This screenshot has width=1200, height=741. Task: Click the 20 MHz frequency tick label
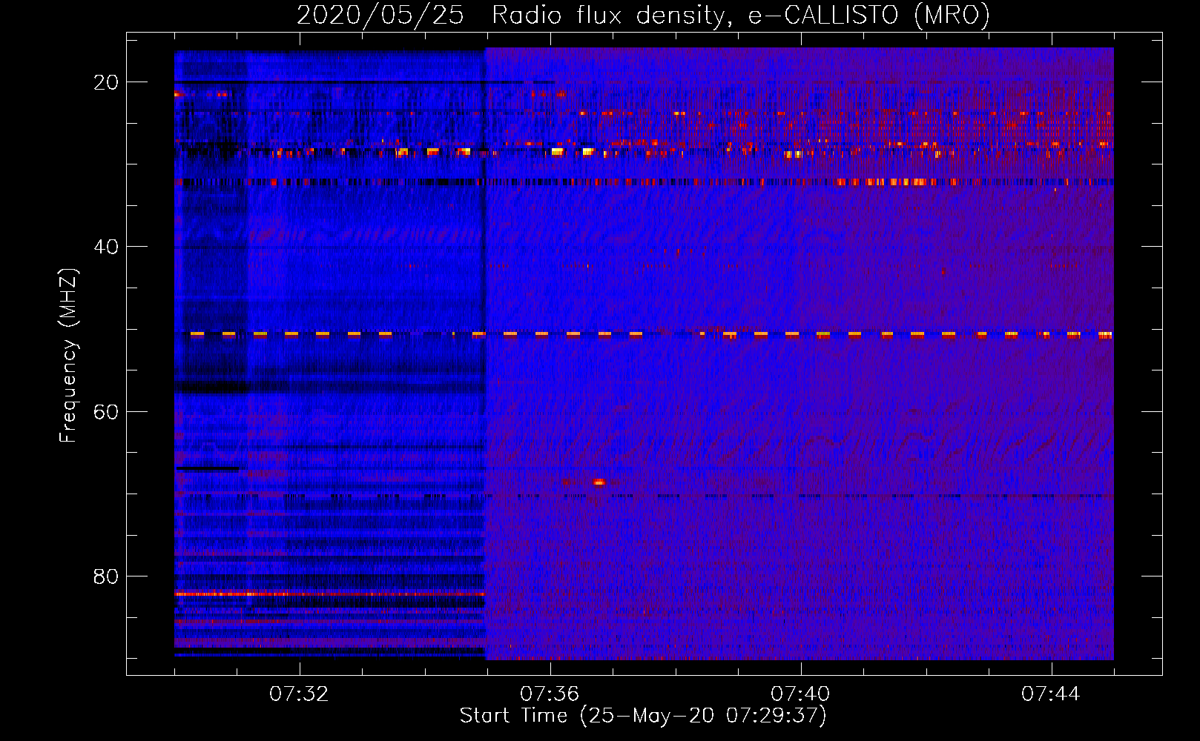pos(106,82)
